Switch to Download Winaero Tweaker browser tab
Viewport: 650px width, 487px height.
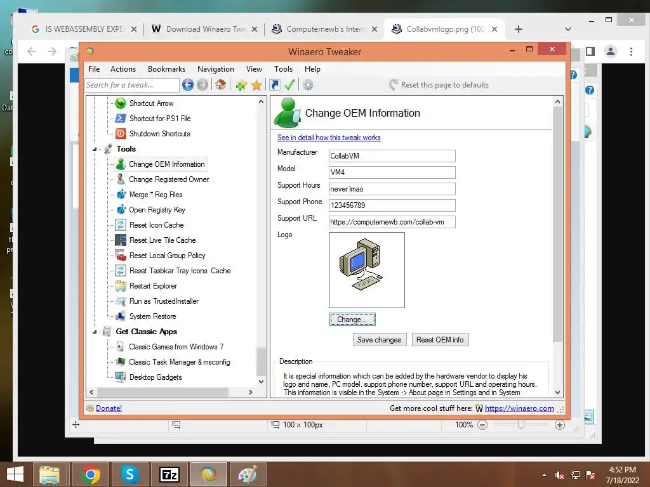point(204,29)
